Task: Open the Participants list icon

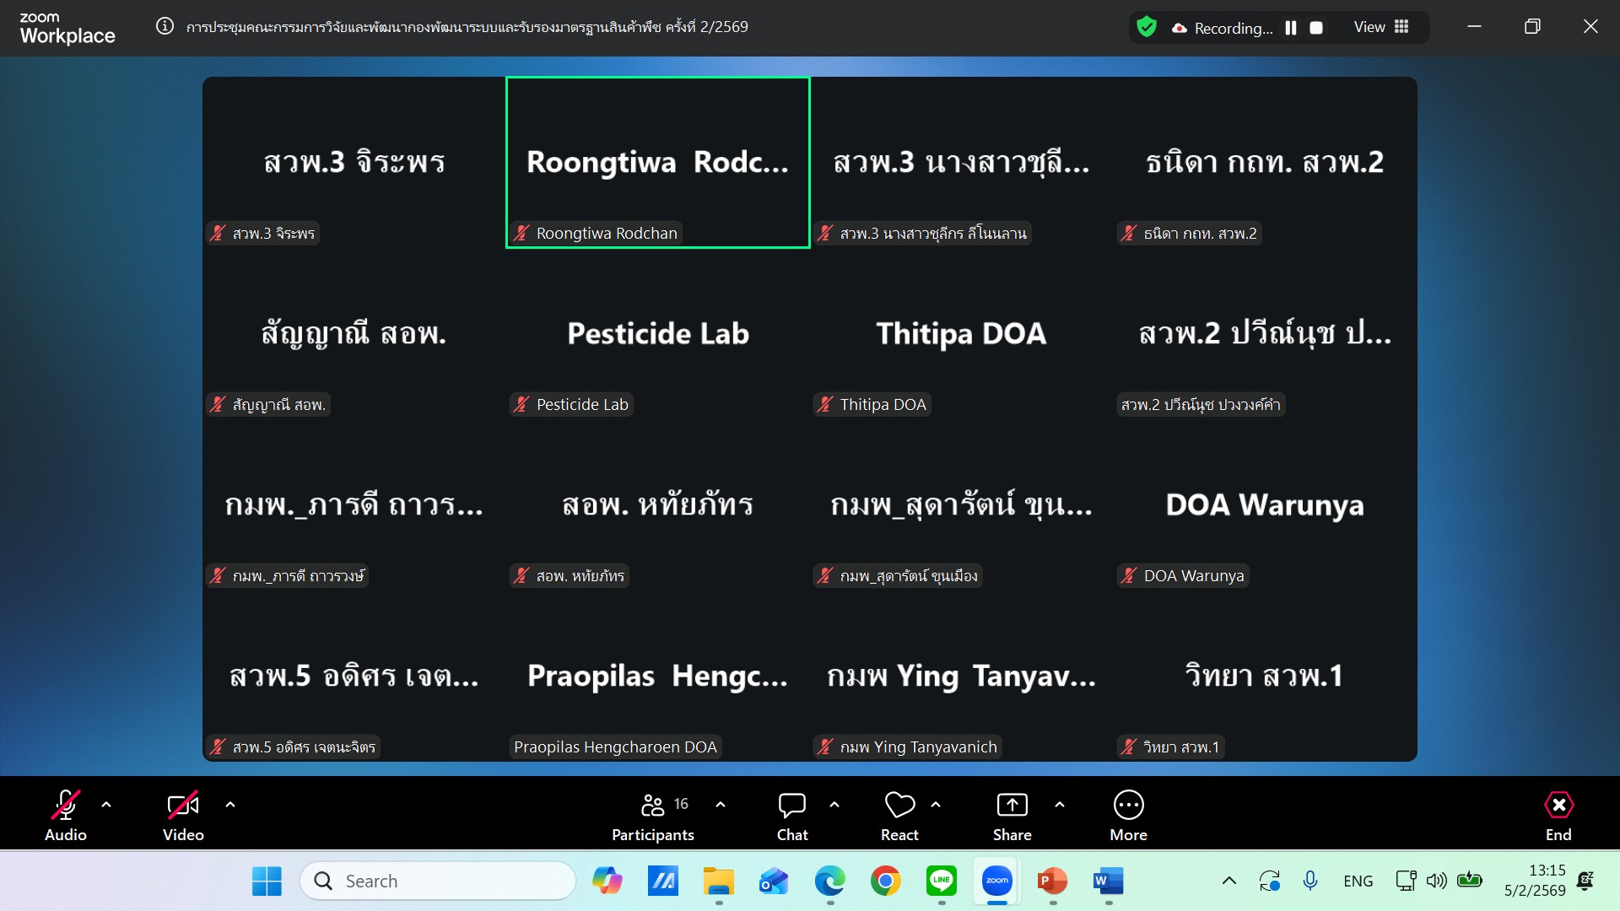Action: click(x=653, y=806)
